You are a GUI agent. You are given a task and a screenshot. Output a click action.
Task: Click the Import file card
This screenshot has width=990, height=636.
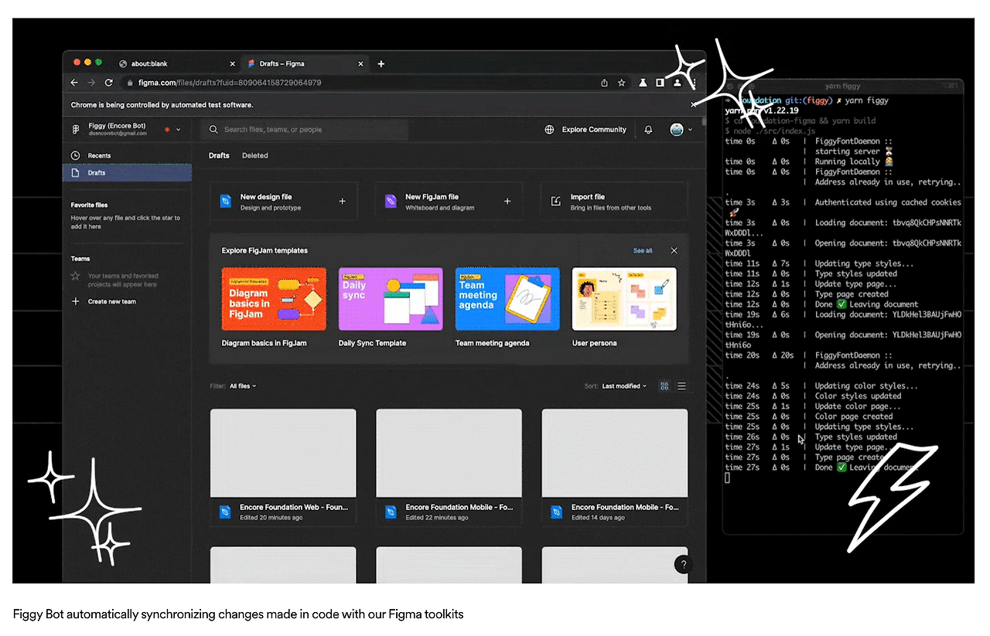tap(613, 202)
